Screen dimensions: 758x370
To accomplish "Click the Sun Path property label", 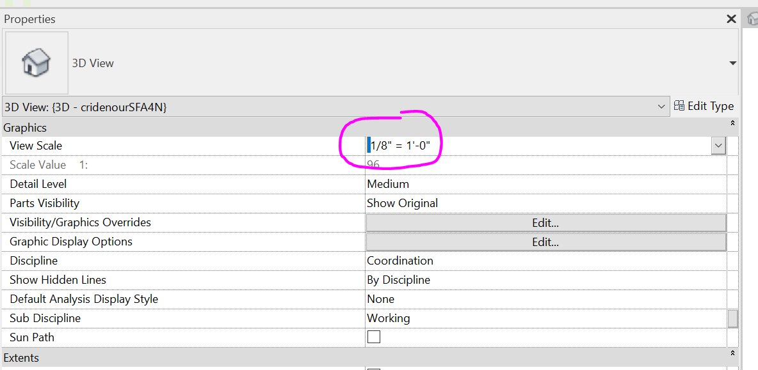I will tap(32, 337).
